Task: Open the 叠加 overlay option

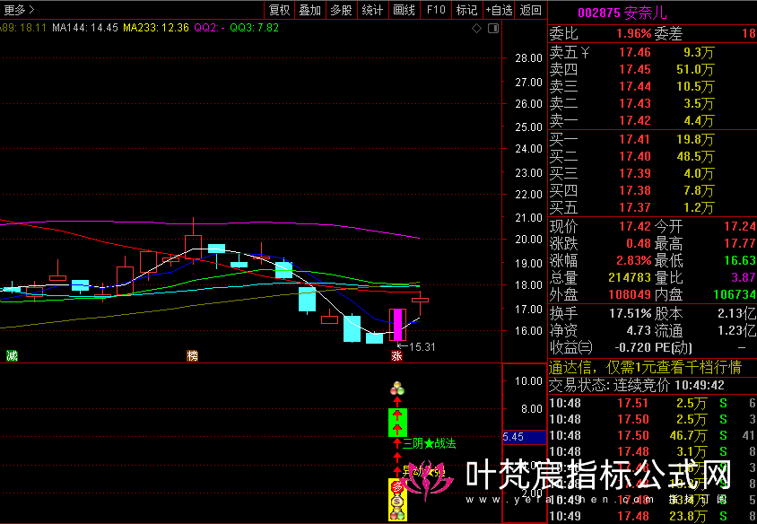Action: coord(310,10)
